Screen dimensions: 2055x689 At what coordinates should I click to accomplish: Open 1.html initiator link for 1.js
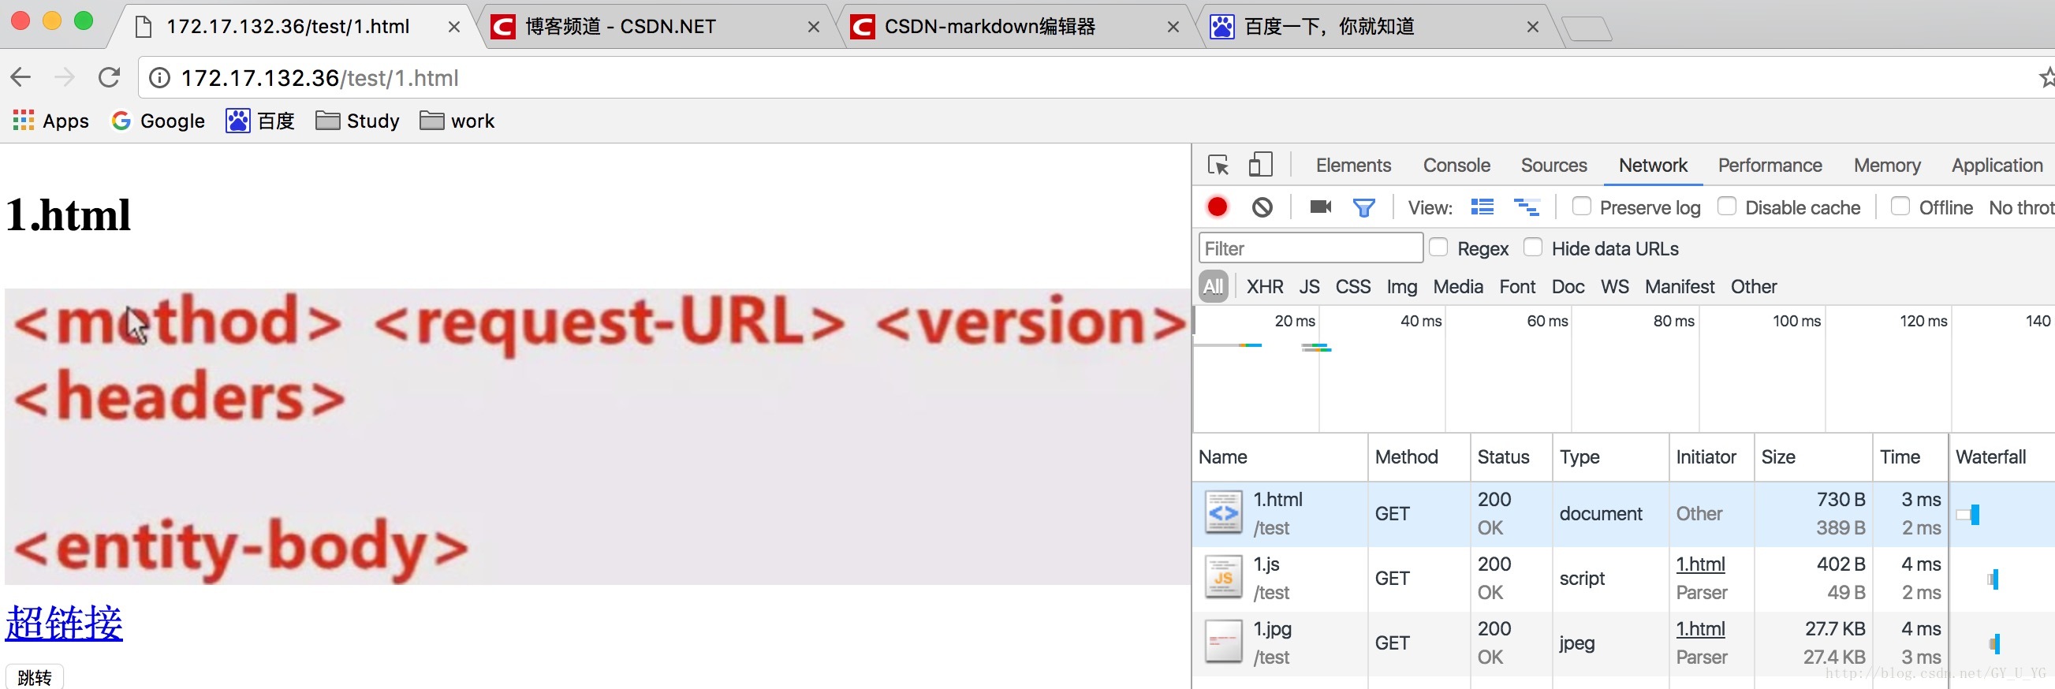click(1700, 564)
